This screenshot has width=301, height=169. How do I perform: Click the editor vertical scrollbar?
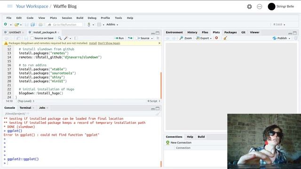[x=161, y=85]
